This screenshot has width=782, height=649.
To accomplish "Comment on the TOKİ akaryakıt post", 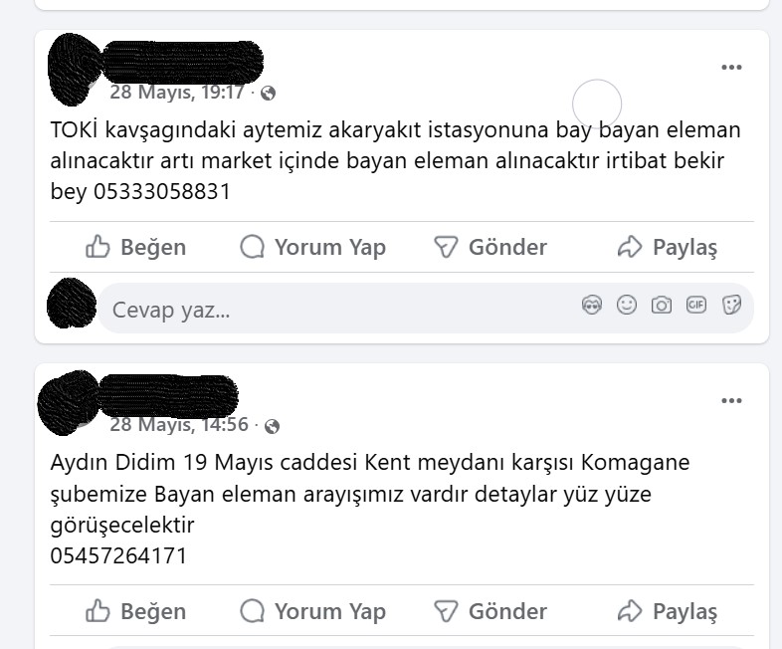I will (312, 247).
